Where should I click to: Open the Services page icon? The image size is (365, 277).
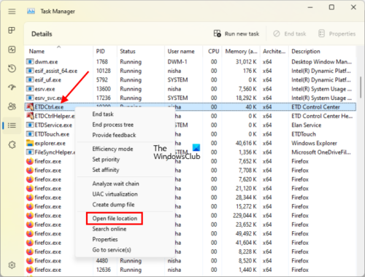(x=12, y=144)
